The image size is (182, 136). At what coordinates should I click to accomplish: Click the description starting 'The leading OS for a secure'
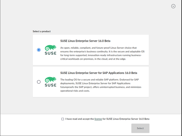(x=101, y=85)
